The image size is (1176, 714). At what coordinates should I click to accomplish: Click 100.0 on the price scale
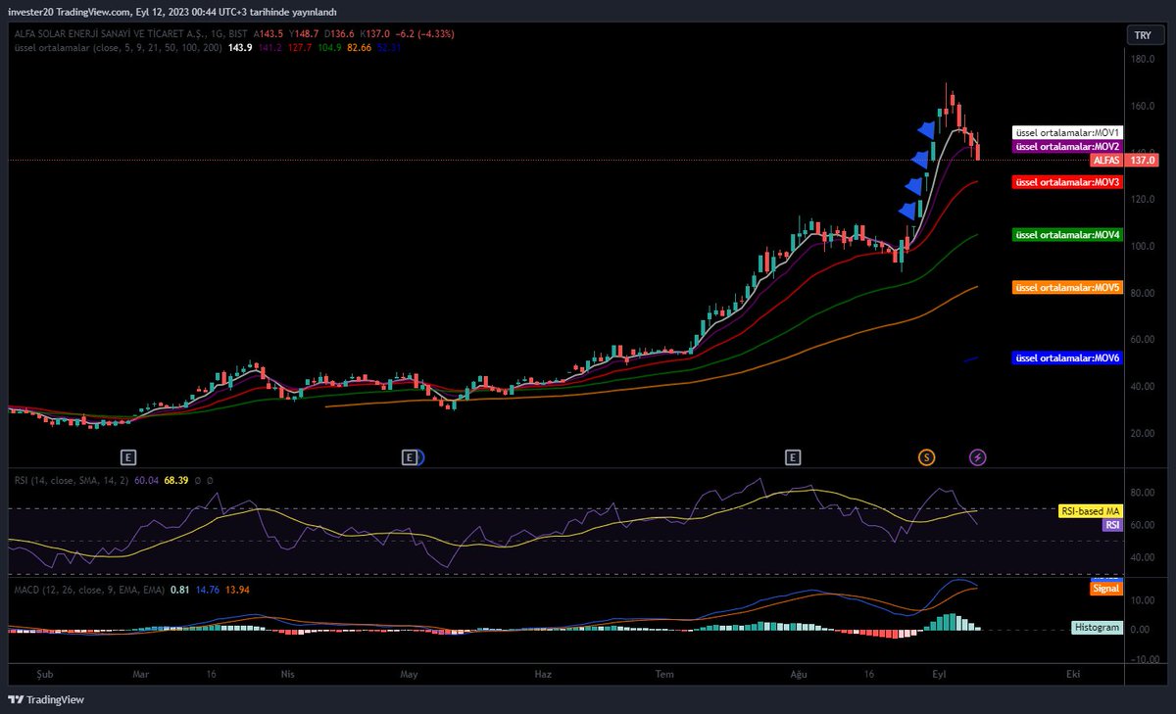pos(1141,246)
